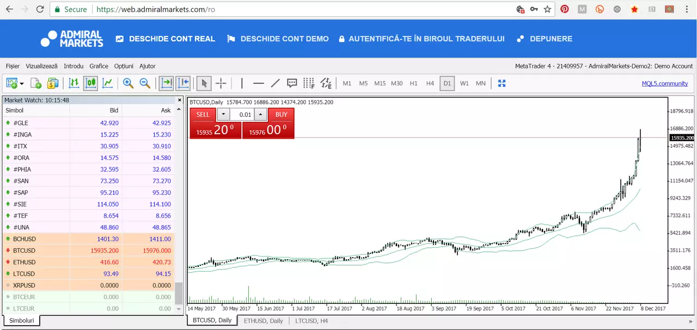The width and height of the screenshot is (697, 330).
Task: Click AUTENTIFICĂ-TE ÎN BIROUL TRADERULUI link
Action: click(x=421, y=39)
